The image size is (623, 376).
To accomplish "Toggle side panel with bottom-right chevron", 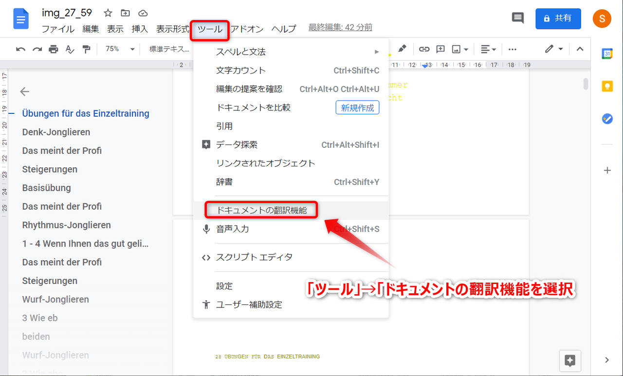I will (607, 360).
